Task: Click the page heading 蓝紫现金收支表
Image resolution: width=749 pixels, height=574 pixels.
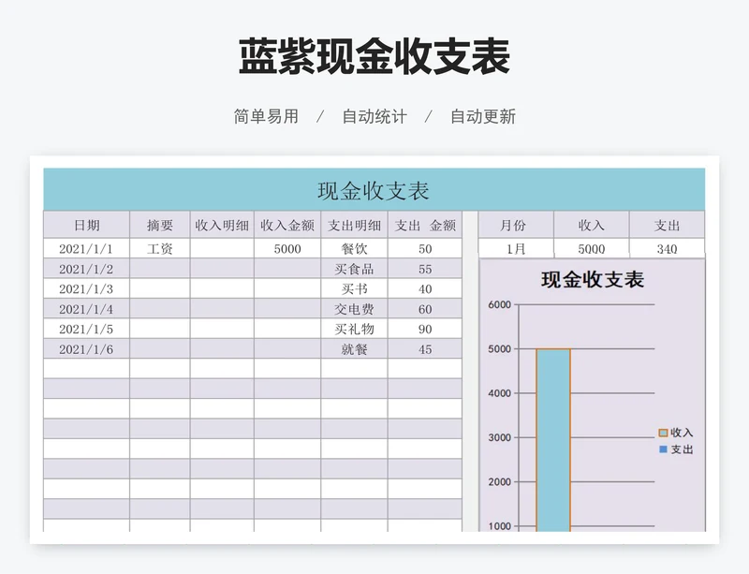Action: click(x=374, y=57)
